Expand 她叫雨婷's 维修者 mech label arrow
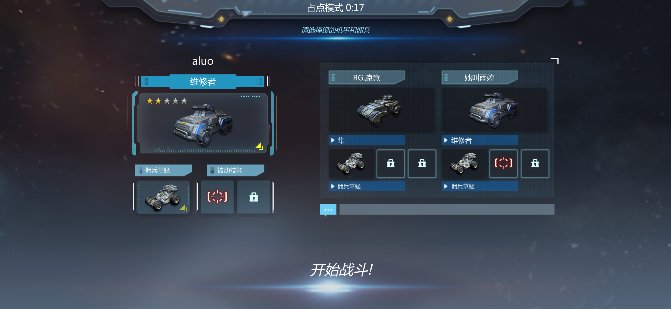This screenshot has width=671, height=309. (x=446, y=140)
